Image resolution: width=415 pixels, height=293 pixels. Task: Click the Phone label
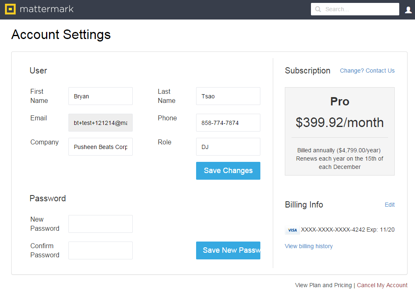click(167, 118)
